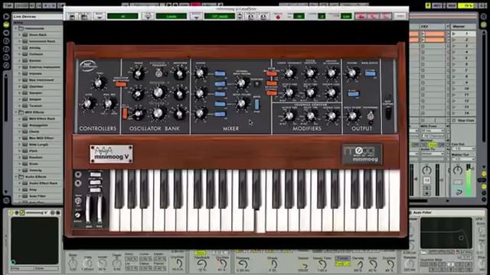This screenshot has height=275, width=490.
Task: Click the Arturia logo on Minimoog panel
Action: coord(88,66)
